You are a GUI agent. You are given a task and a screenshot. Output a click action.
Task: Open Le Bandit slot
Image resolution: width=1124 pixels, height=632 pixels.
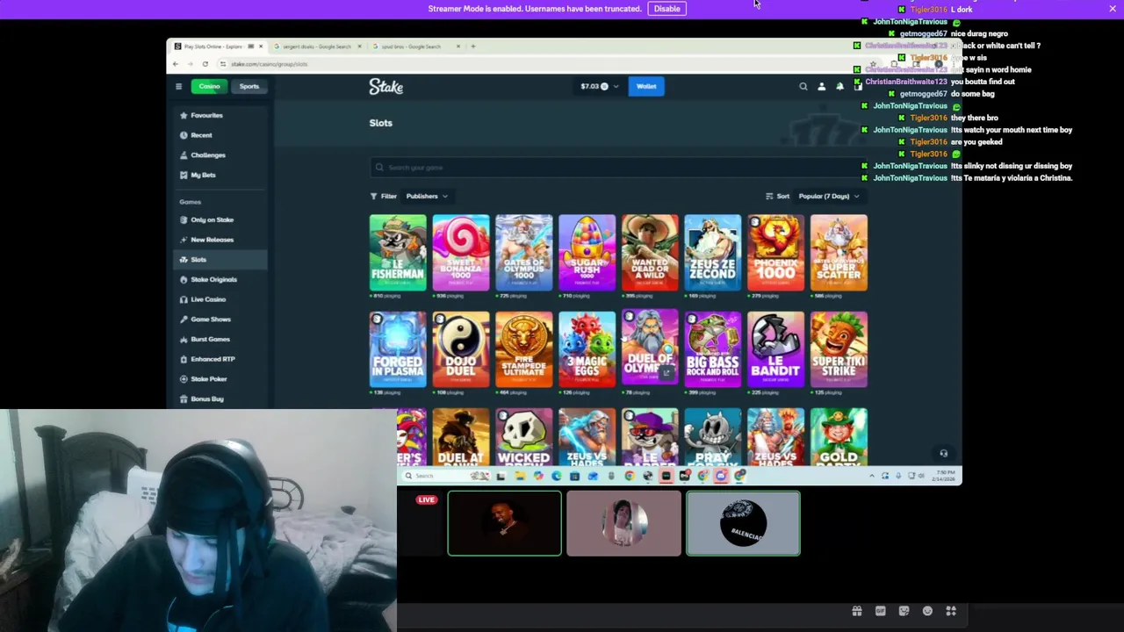(776, 348)
